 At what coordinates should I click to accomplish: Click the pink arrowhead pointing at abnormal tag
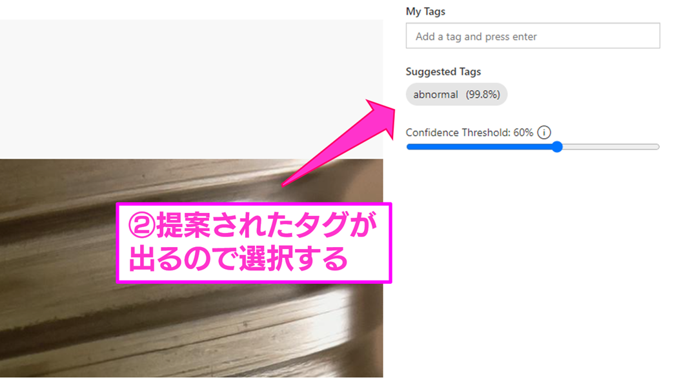(380, 117)
